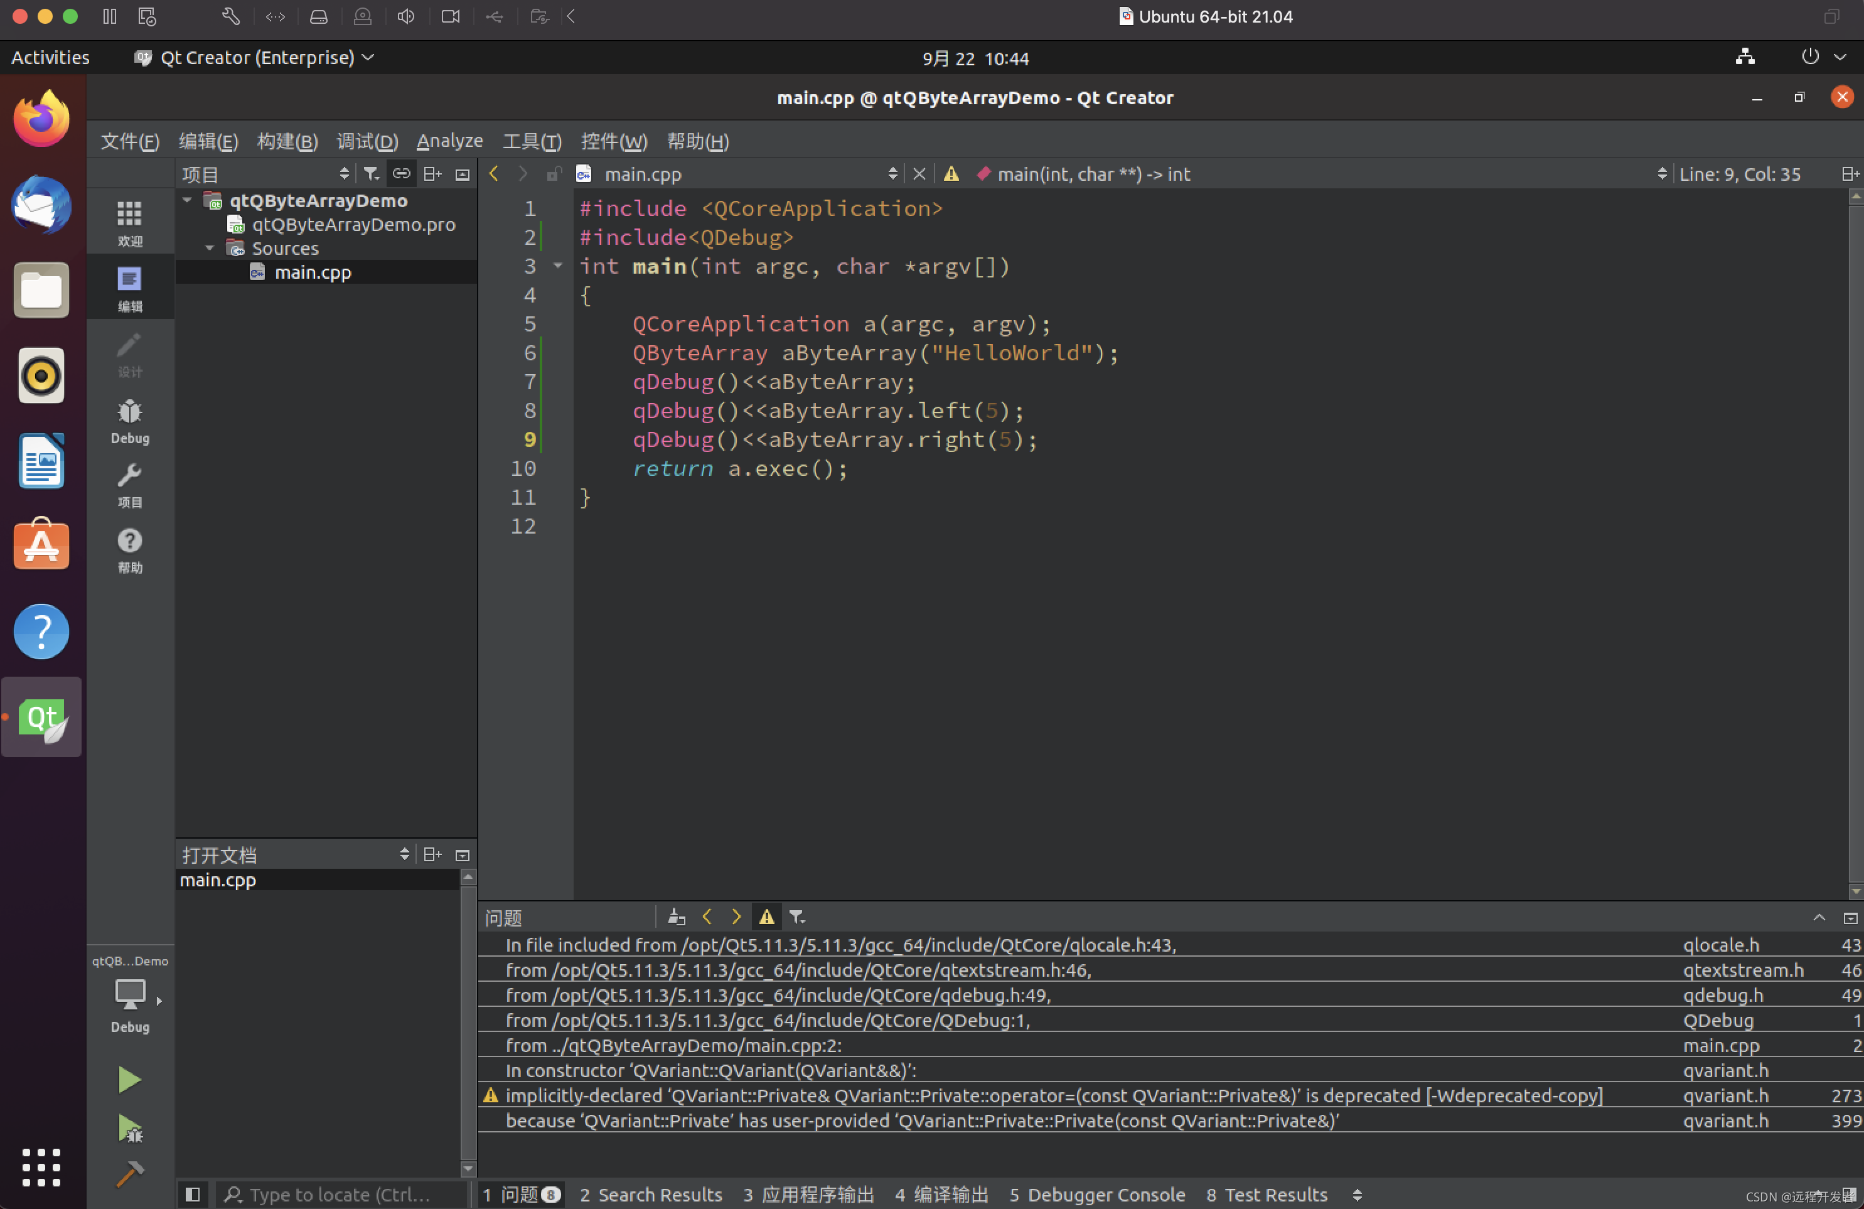Minimize the issues output pane
The width and height of the screenshot is (1864, 1209).
coord(1850,918)
